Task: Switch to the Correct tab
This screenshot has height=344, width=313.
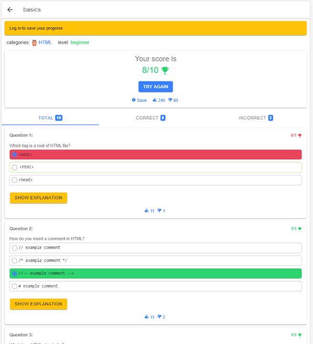Action: click(151, 118)
